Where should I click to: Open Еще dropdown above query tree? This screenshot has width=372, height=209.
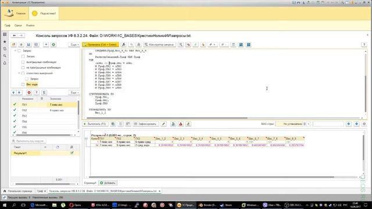click(x=74, y=45)
